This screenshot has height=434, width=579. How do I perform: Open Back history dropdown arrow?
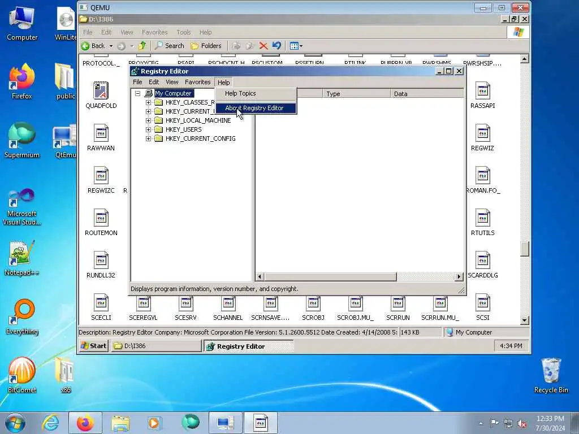click(x=111, y=46)
